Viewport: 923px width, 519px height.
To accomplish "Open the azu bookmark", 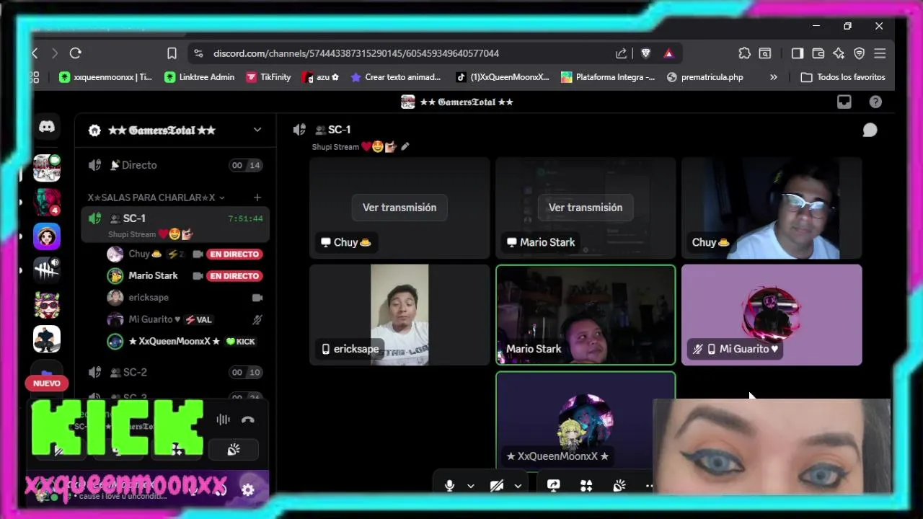I will click(321, 77).
